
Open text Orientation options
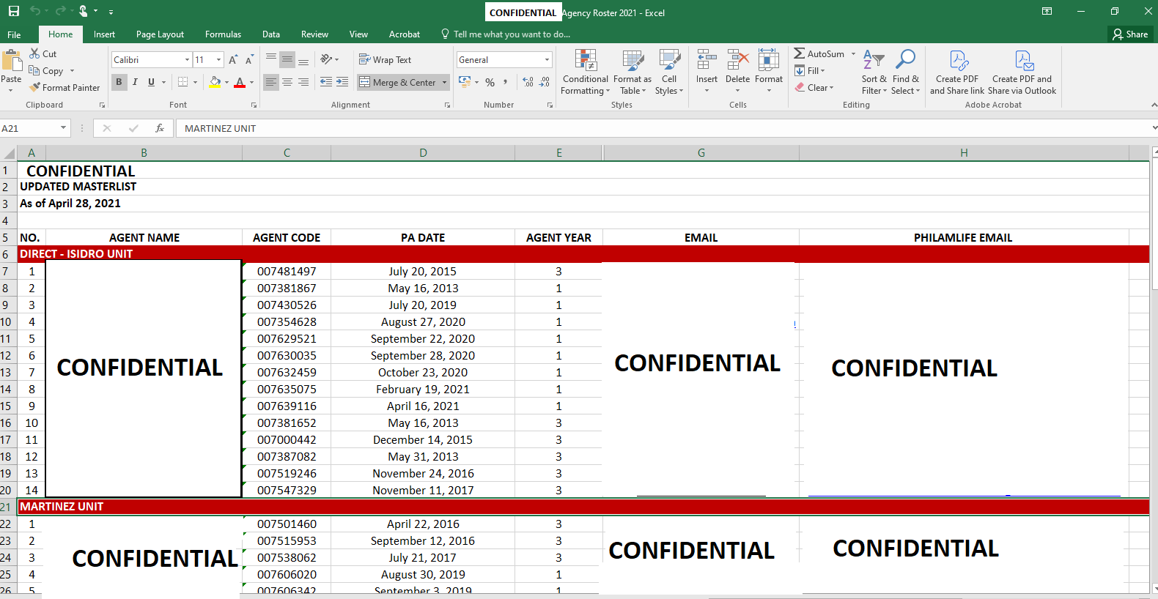click(x=329, y=59)
